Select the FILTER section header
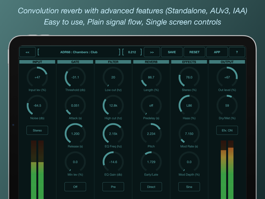This screenshot has width=265, height=199. [x=113, y=62]
